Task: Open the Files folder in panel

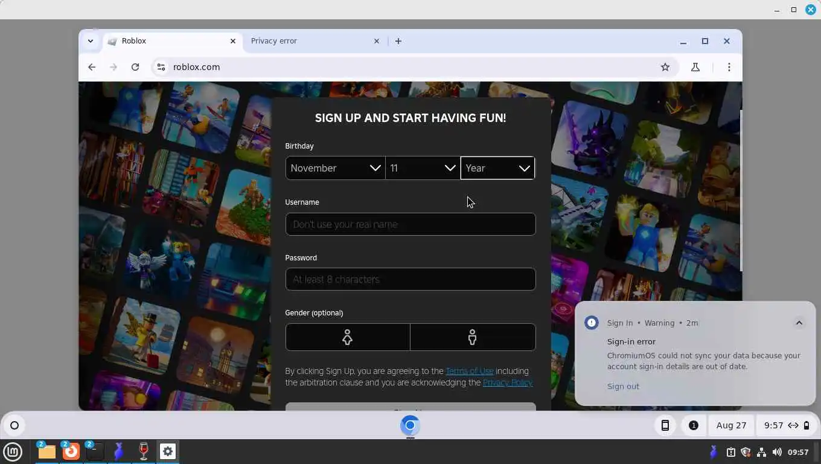Action: (x=46, y=451)
